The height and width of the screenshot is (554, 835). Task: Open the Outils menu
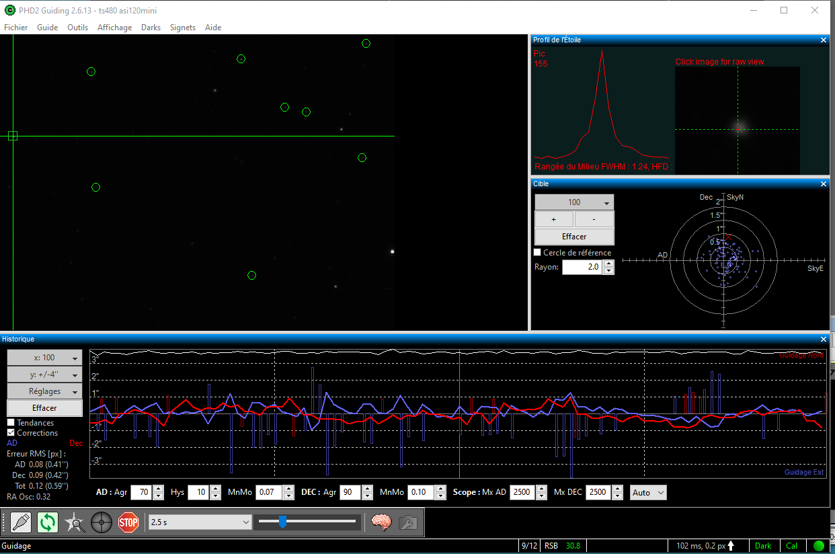click(x=78, y=28)
